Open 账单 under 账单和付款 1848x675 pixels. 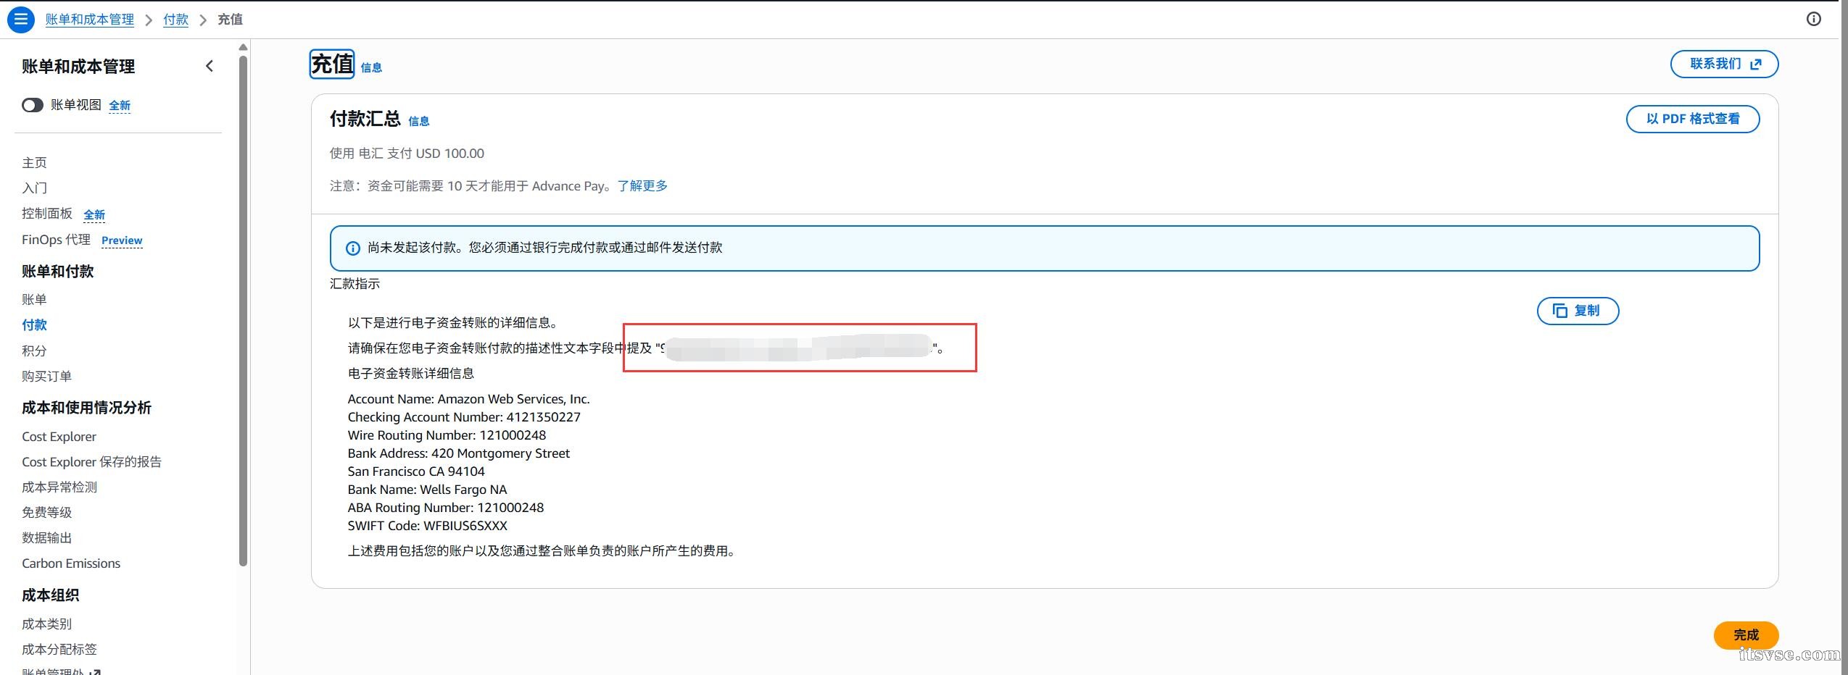tap(34, 300)
